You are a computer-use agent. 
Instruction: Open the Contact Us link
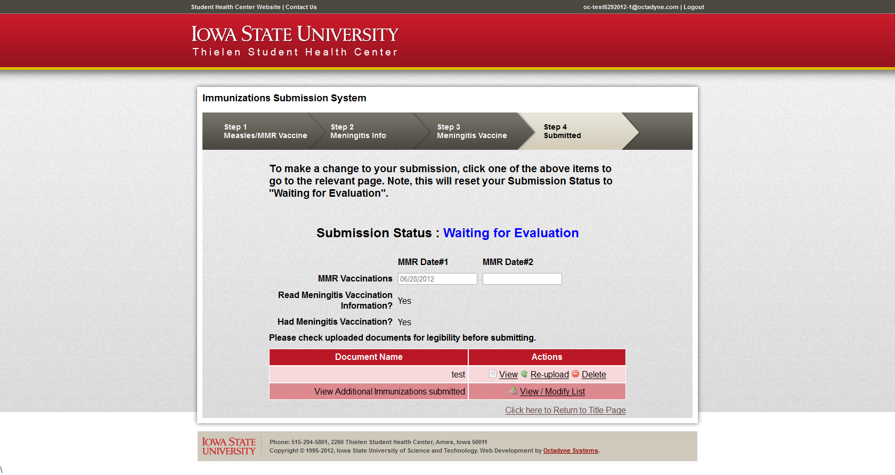pos(301,7)
